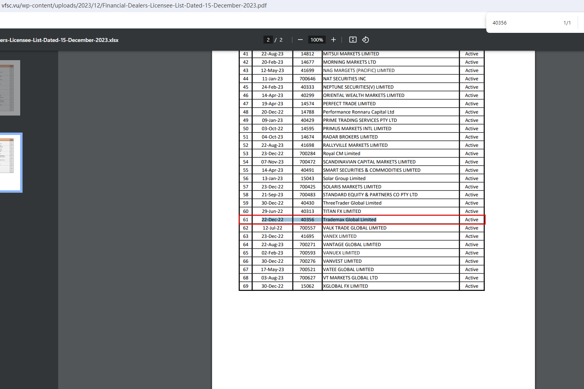Click licence number 15043
This screenshot has width=584, height=389.
(x=307, y=178)
